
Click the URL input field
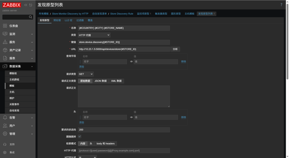click(124, 49)
